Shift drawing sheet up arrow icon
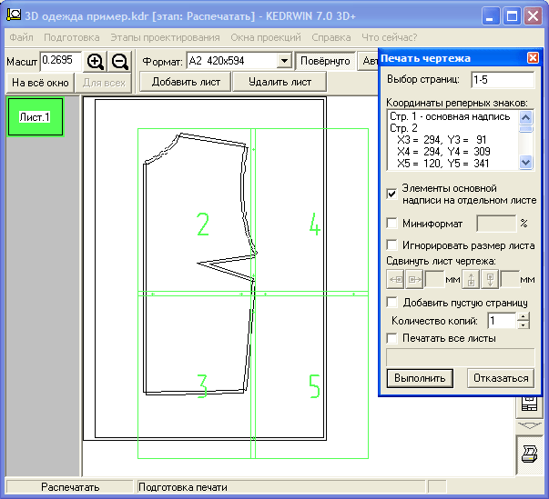Image resolution: width=549 pixels, height=499 pixels. [x=471, y=279]
